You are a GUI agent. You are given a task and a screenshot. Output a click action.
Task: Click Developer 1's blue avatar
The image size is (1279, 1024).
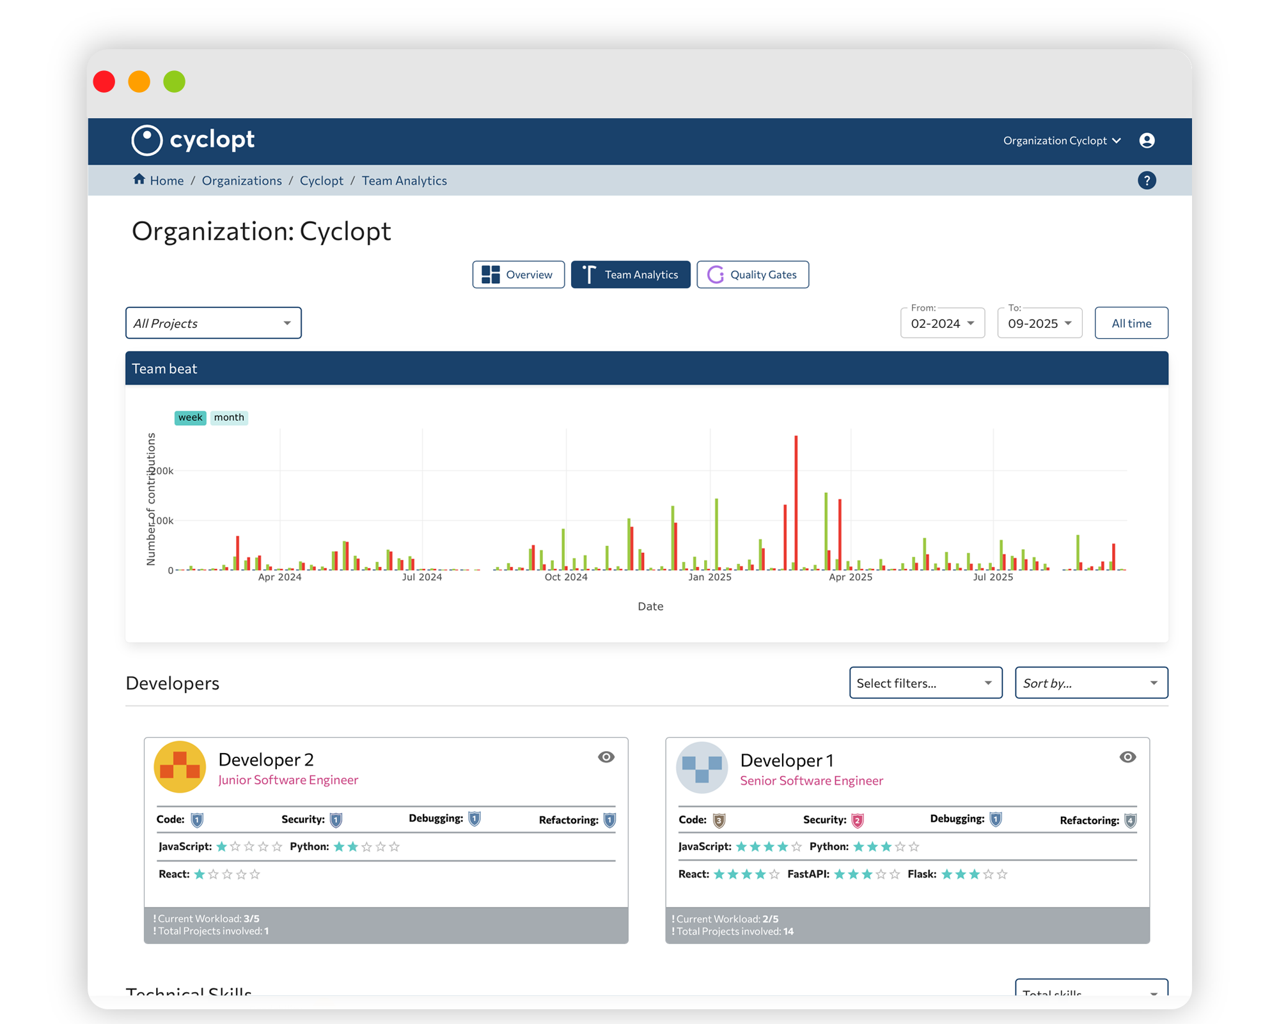702,768
